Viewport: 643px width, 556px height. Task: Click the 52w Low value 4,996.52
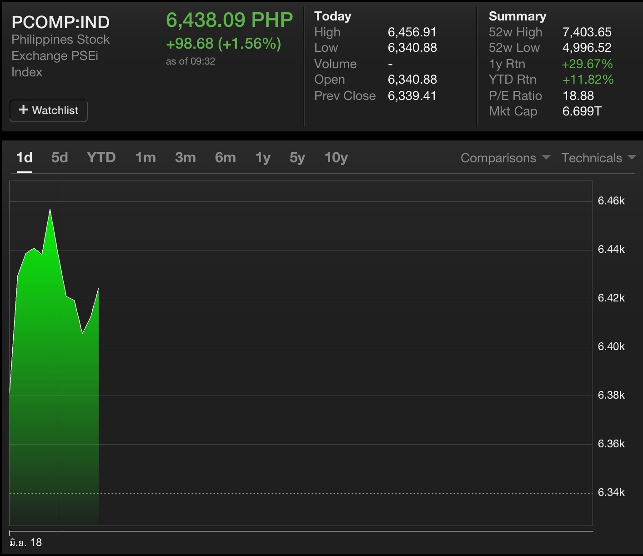(x=587, y=48)
